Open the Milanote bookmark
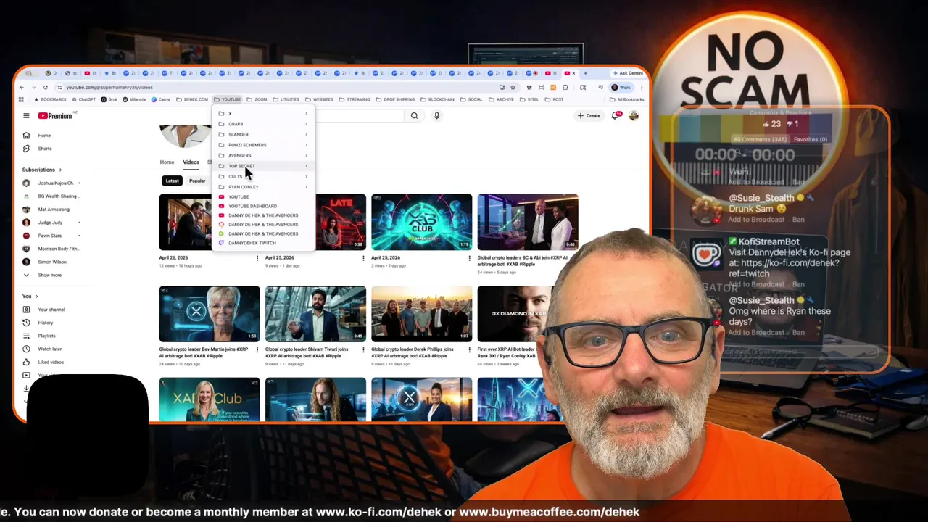Viewport: 928px width, 522px height. pos(134,99)
